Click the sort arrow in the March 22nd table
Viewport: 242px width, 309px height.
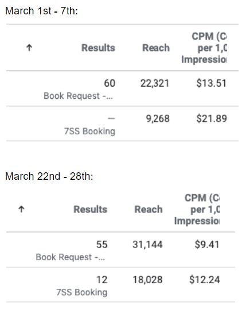21,209
